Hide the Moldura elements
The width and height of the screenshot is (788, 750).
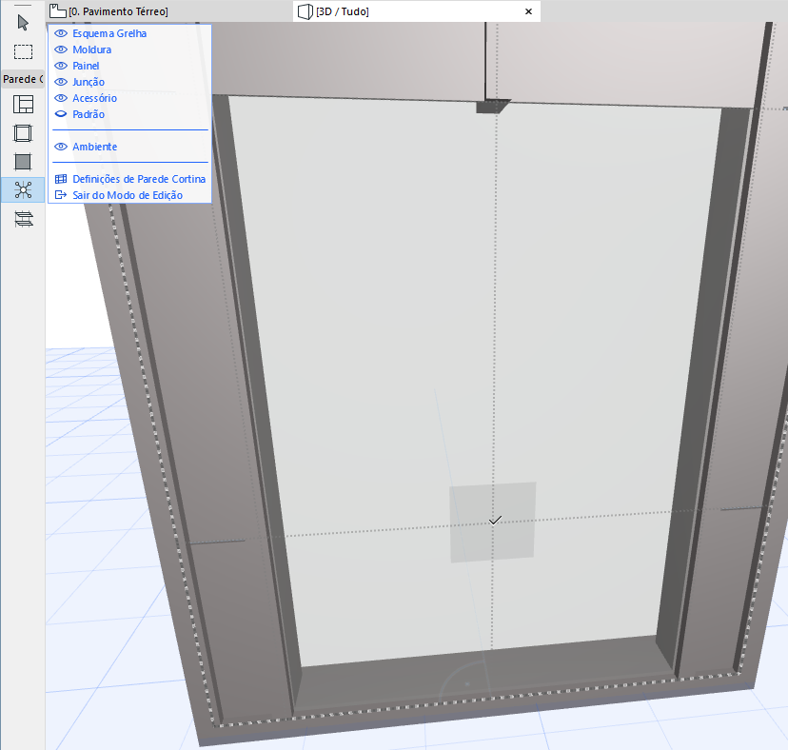(x=61, y=49)
